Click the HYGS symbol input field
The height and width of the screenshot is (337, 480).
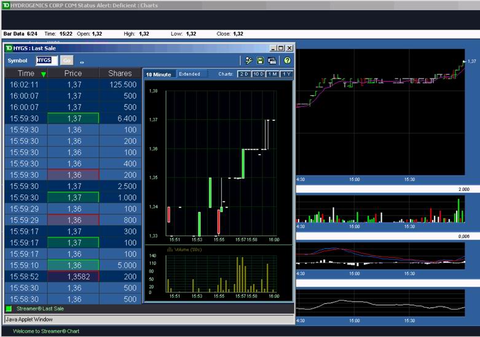(x=47, y=60)
